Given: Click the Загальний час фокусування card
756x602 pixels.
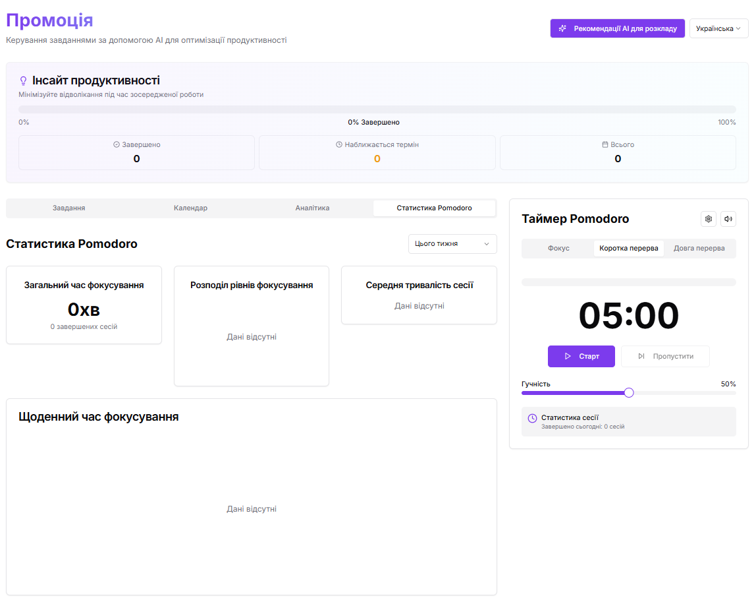Looking at the screenshot, I should pos(84,305).
